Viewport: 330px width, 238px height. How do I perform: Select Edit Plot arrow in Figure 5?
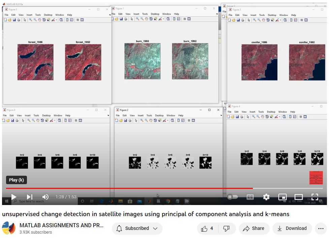[x=25, y=20]
